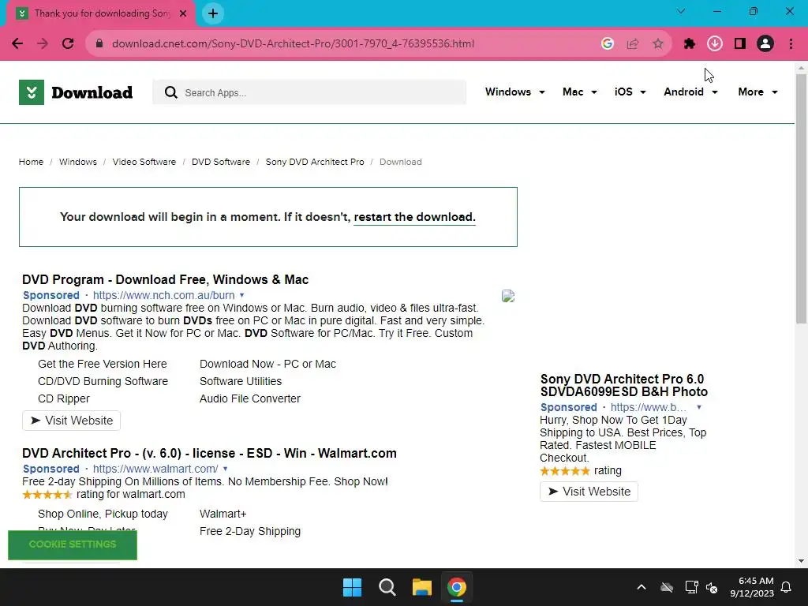Open the Chrome downloads icon
Screen dimensions: 808x606
[715, 44]
